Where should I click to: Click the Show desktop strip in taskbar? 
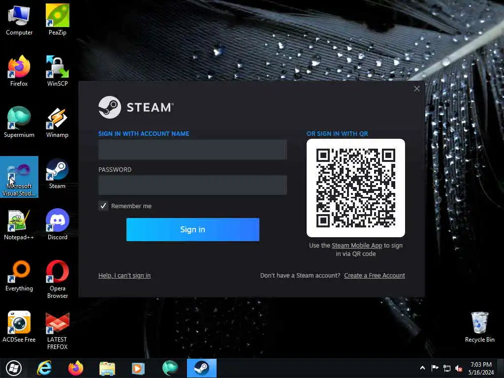[501, 368]
